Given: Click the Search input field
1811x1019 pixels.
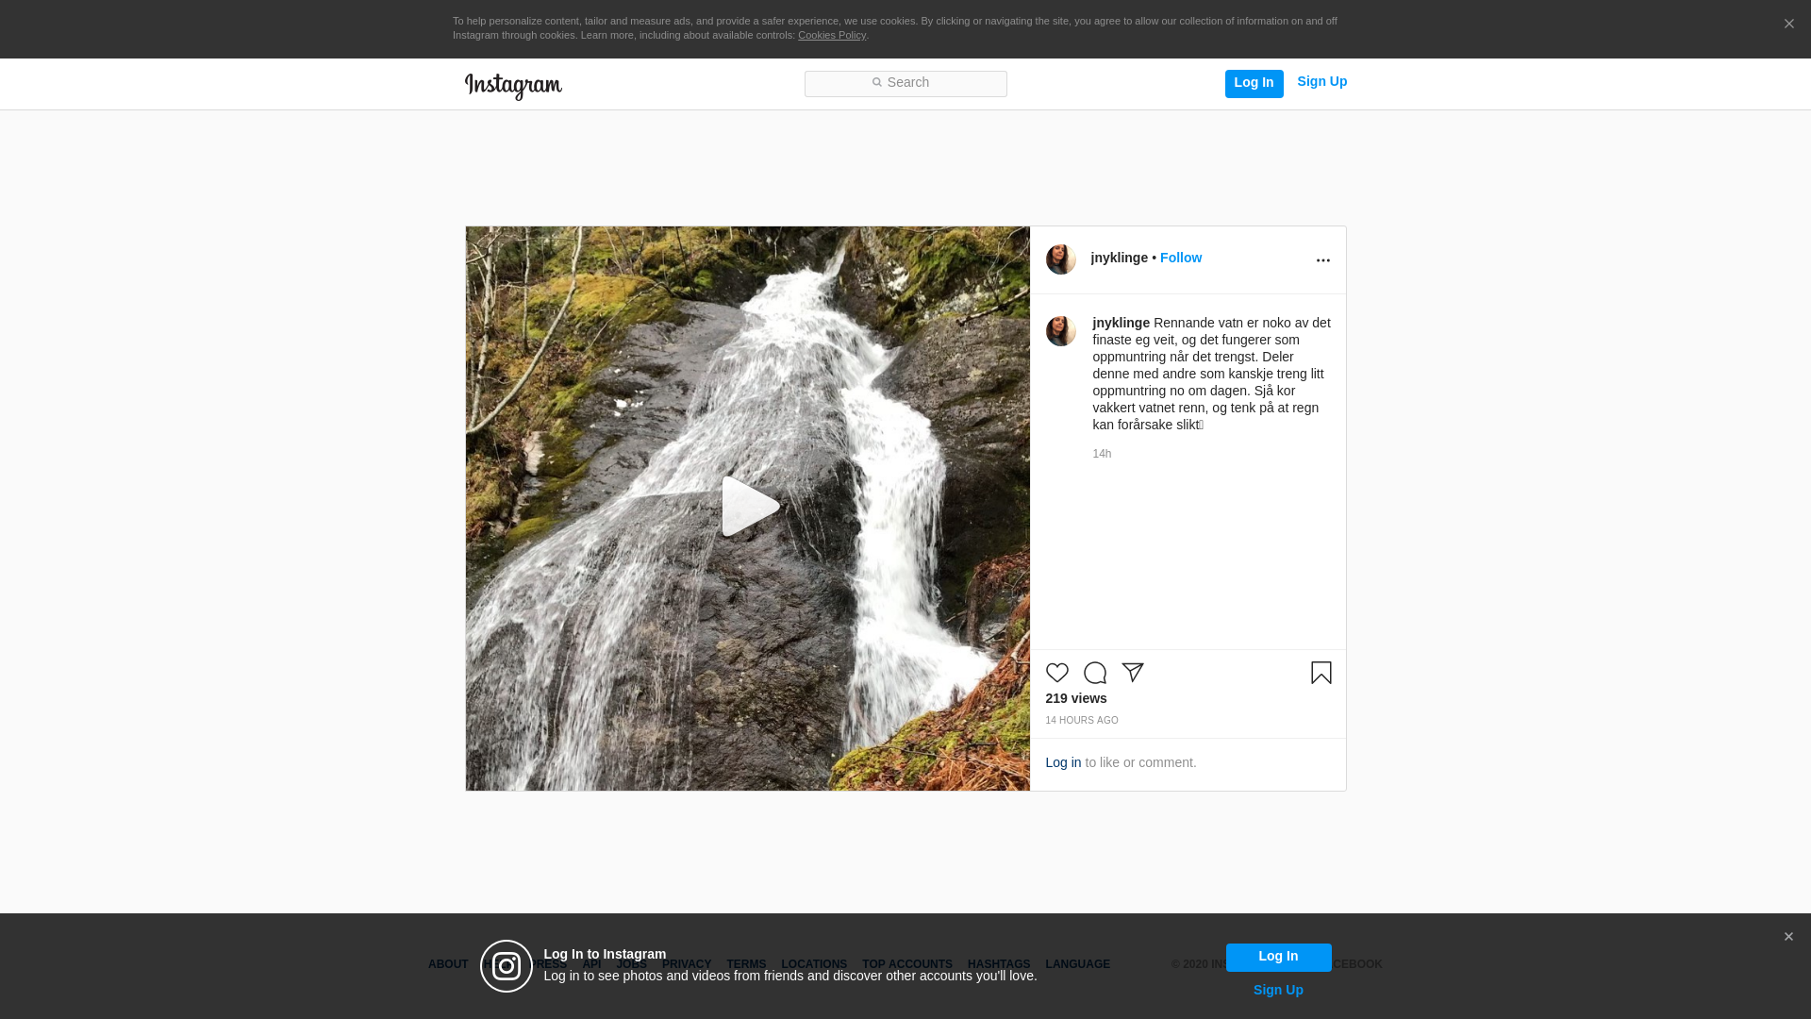Looking at the screenshot, I should tap(905, 84).
